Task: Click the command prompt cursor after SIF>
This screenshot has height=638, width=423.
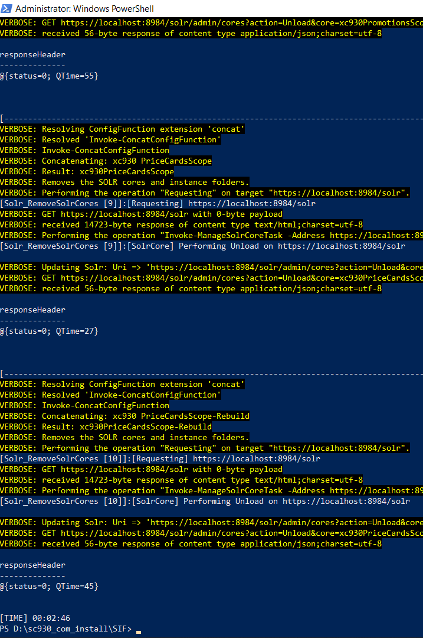Action: (139, 630)
